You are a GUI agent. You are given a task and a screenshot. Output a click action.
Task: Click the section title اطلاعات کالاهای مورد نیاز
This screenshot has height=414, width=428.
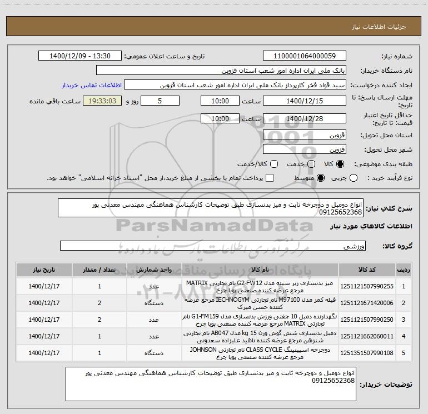371,226
